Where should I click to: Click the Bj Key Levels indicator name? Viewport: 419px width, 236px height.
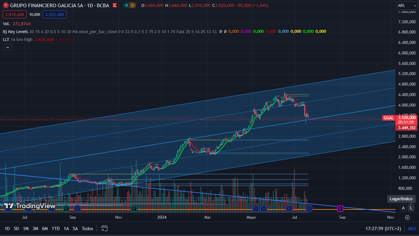coord(15,31)
